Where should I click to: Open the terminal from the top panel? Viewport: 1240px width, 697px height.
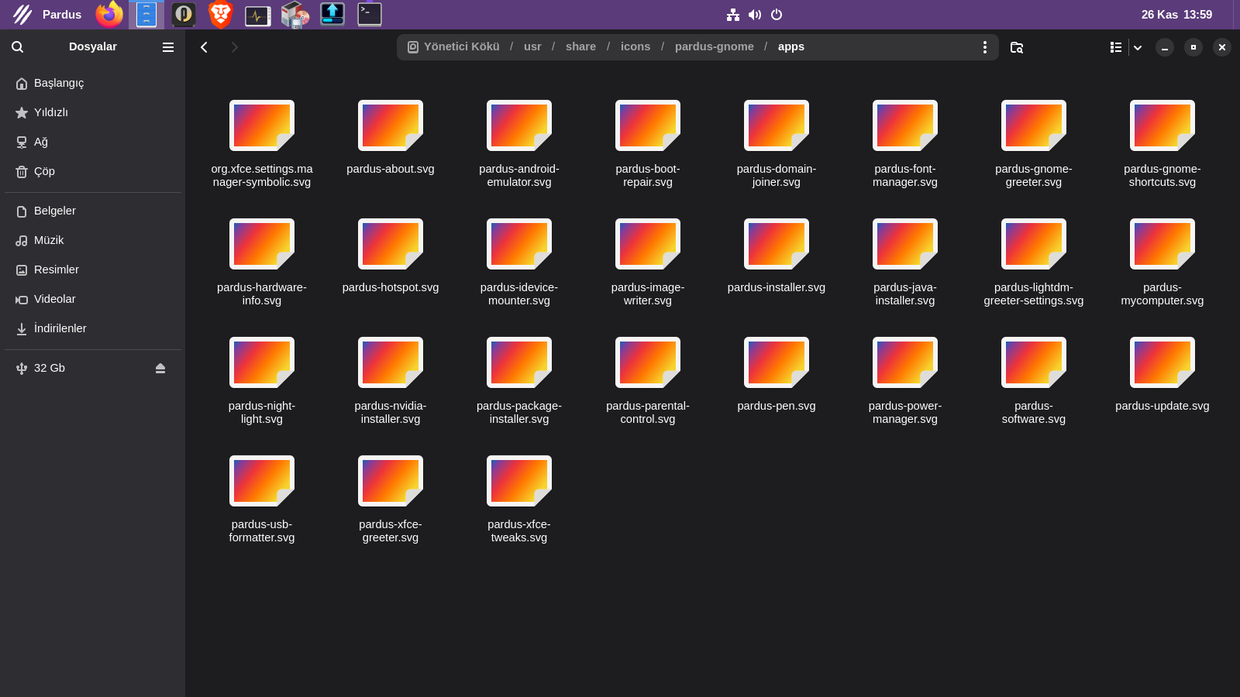(370, 15)
